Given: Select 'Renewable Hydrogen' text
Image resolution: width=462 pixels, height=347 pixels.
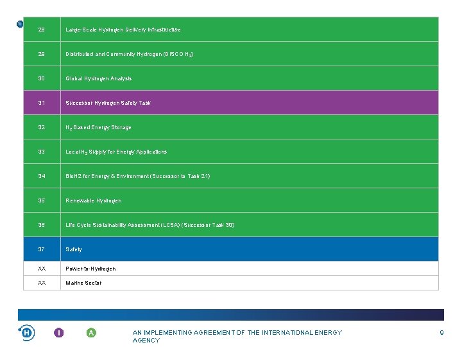Looking at the screenshot, I should pyautogui.click(x=94, y=200).
